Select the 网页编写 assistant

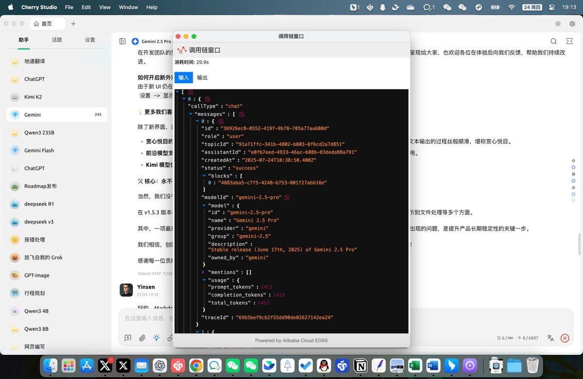point(57,346)
